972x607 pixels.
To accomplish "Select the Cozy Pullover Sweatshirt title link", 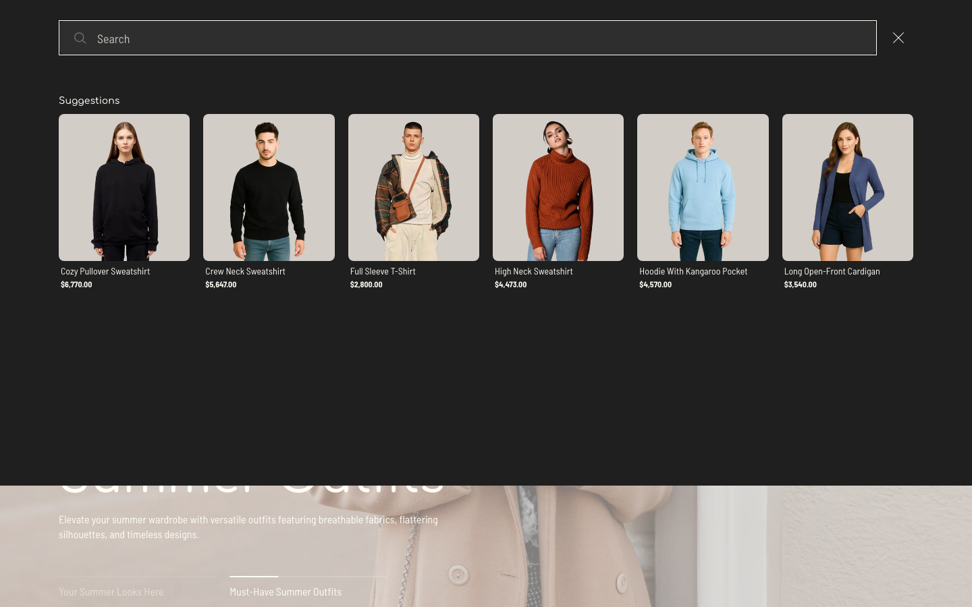I will (x=105, y=271).
